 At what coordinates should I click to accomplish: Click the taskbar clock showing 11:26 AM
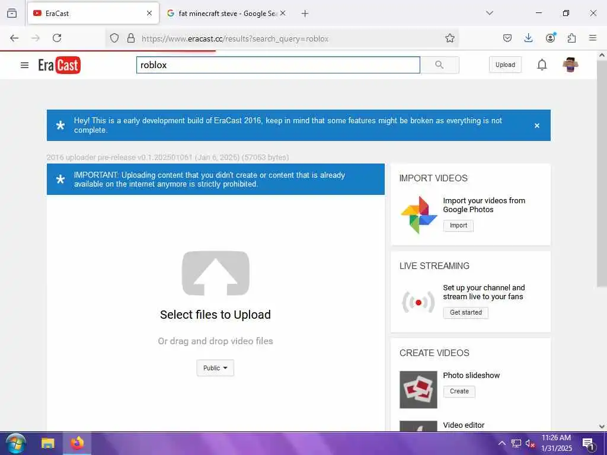click(x=556, y=443)
